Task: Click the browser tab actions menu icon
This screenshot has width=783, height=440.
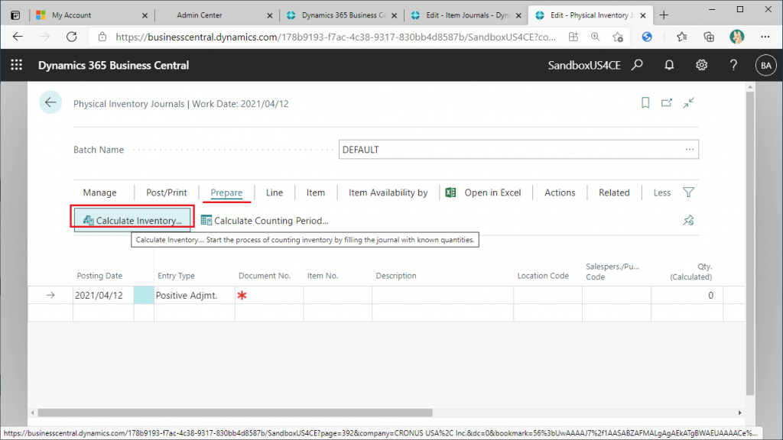Action: click(x=15, y=15)
